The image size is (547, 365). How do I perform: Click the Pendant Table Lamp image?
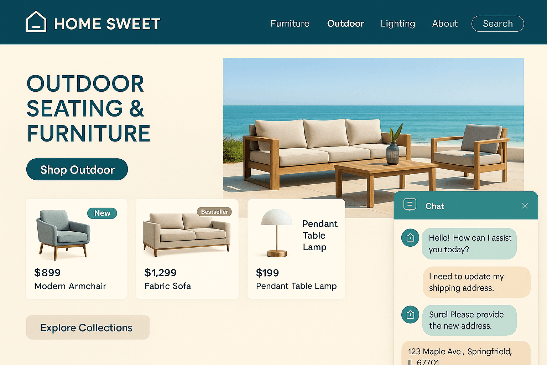(x=276, y=232)
